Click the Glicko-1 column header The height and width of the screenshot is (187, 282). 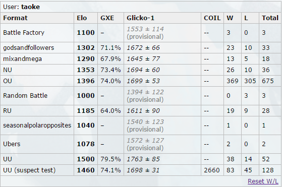point(140,18)
